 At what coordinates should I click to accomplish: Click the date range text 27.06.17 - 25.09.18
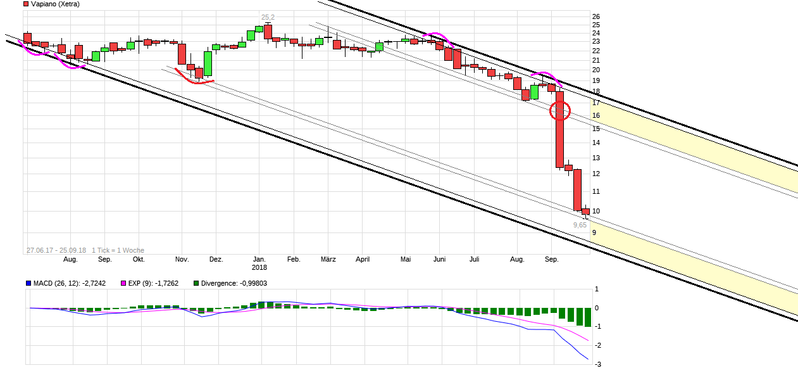[56, 248]
